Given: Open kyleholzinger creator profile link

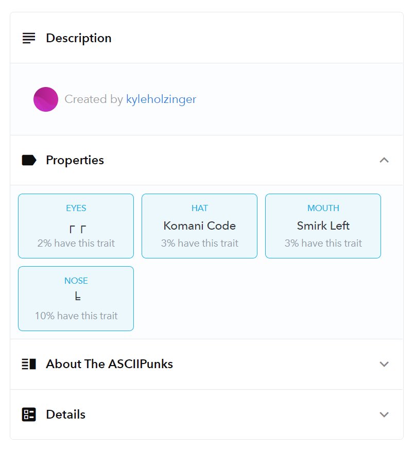Looking at the screenshot, I should point(161,99).
